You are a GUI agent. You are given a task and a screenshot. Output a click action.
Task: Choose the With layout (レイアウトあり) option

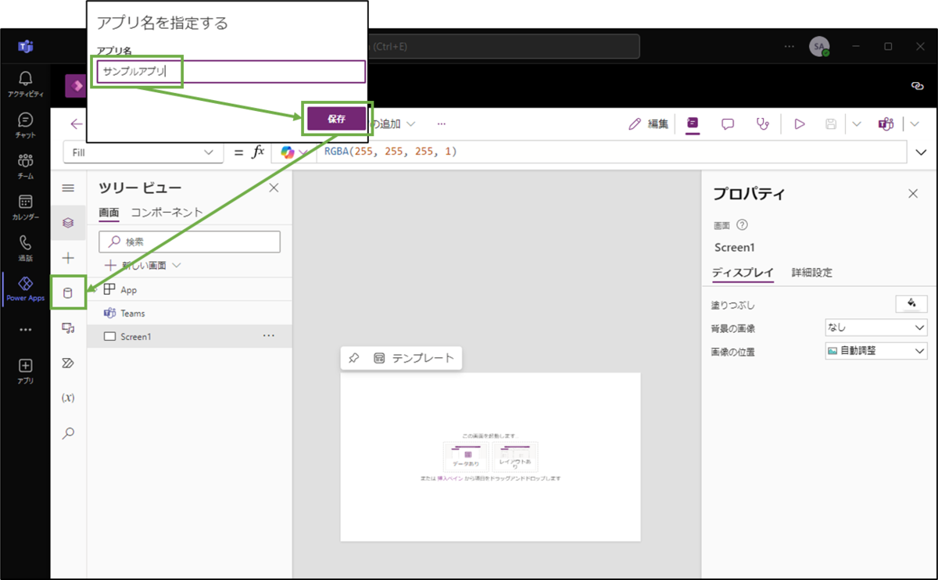point(515,456)
